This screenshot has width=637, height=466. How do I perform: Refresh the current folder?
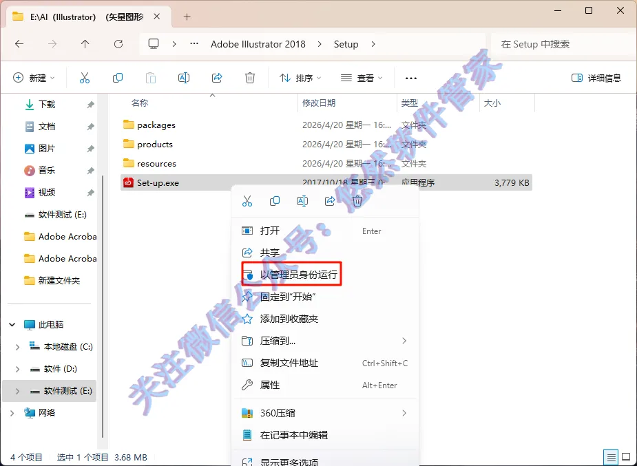[x=118, y=44]
